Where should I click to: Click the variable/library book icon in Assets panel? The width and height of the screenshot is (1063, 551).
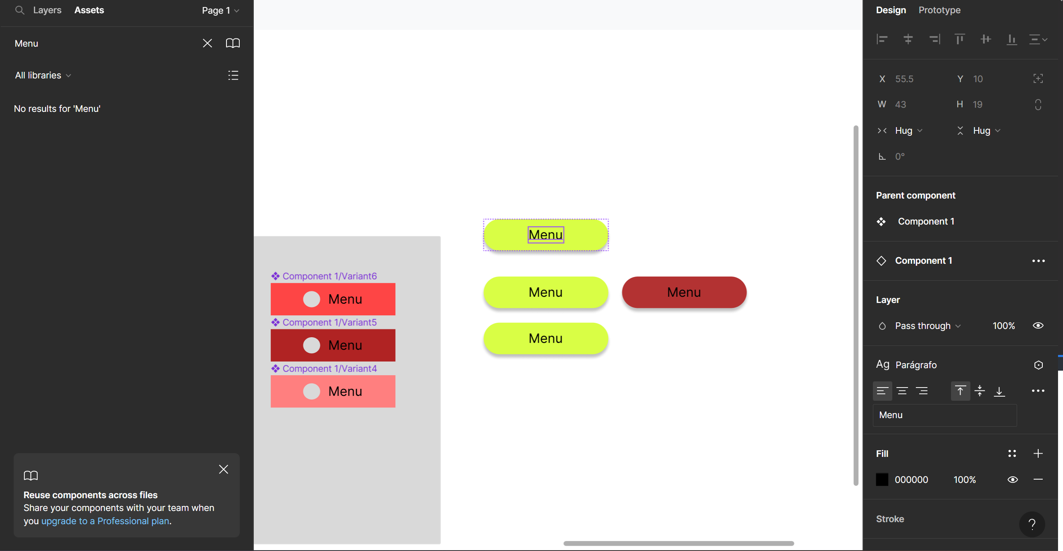(x=232, y=43)
